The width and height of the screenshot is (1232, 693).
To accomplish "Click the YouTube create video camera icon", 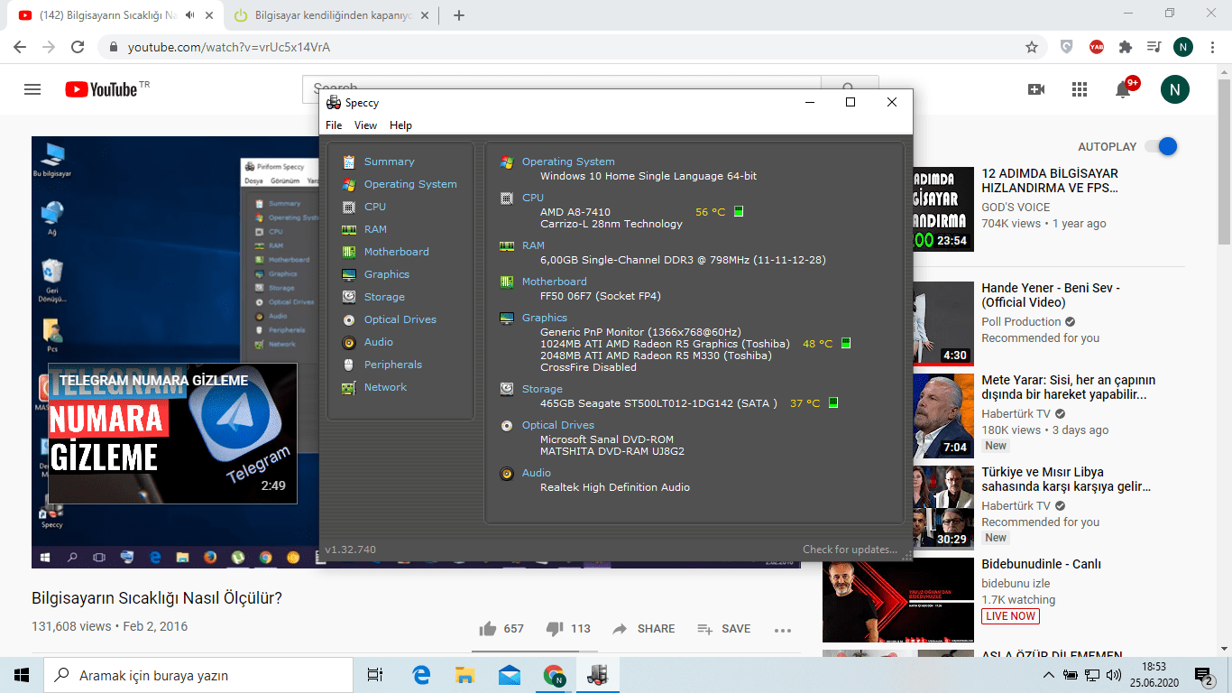I will [1036, 89].
